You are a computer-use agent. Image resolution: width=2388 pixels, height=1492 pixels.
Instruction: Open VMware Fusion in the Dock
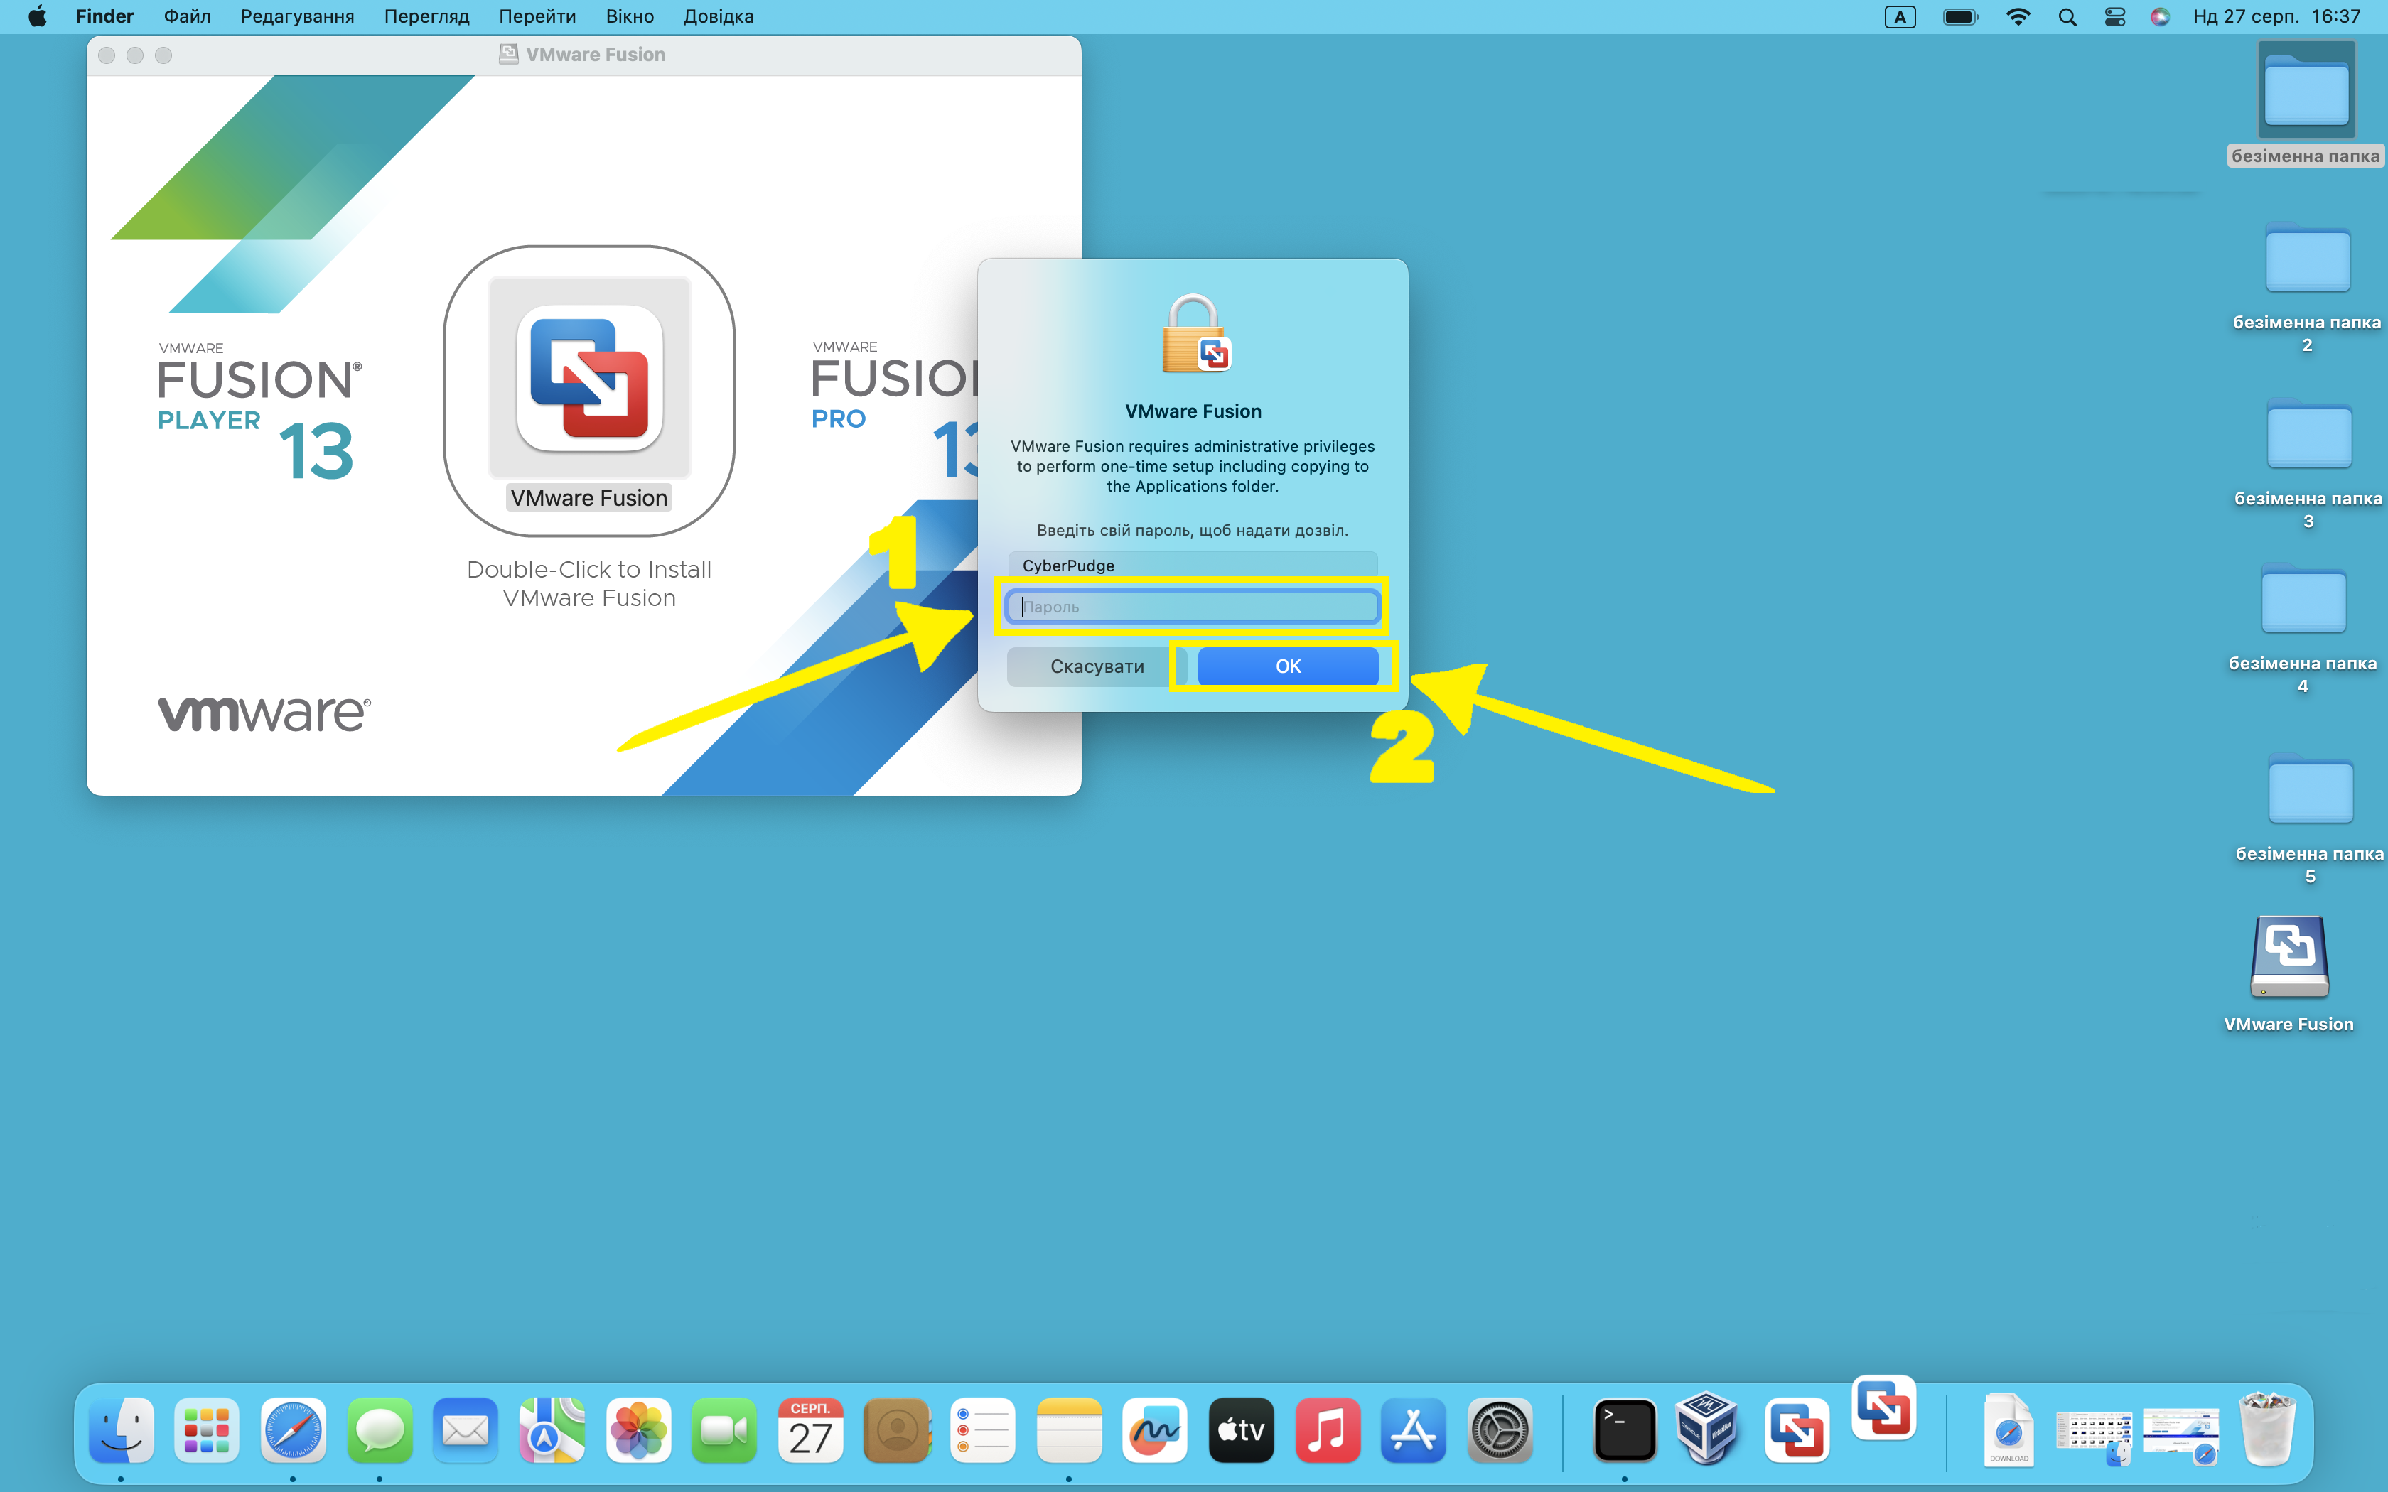[1797, 1429]
